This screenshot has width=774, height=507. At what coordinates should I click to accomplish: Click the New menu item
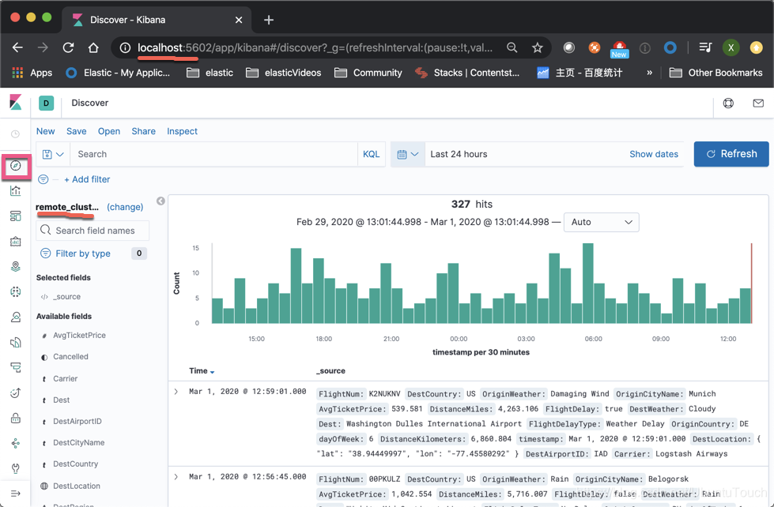point(45,131)
